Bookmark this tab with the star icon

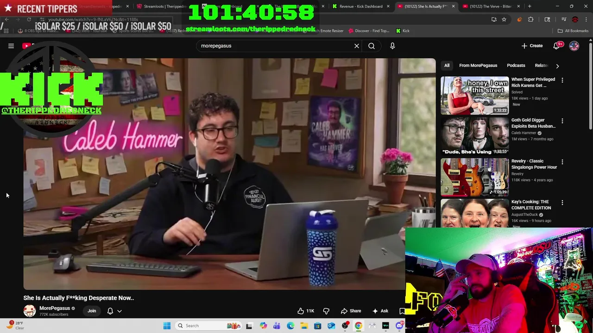[x=504, y=19]
